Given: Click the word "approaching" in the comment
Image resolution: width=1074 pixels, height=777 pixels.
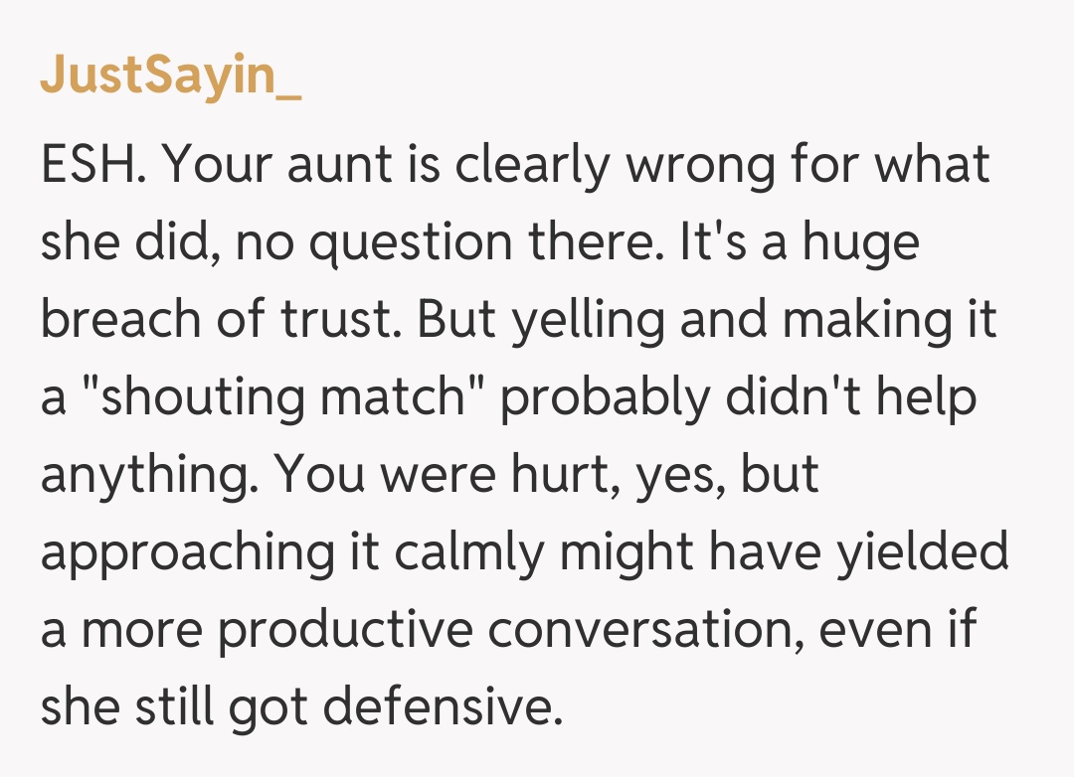Looking at the screenshot, I should (x=184, y=551).
